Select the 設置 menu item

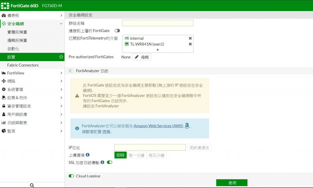(32, 57)
